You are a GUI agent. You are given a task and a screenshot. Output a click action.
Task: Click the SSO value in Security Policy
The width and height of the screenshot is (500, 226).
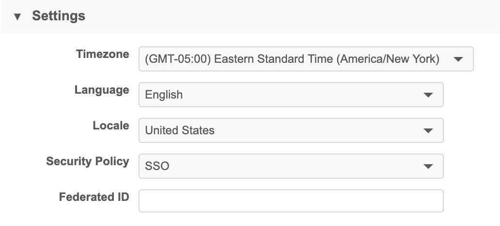[157, 166]
